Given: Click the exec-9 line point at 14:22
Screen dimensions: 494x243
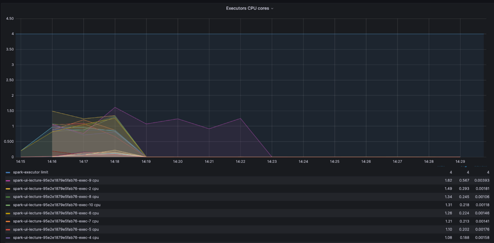Looking at the screenshot, I should coord(241,118).
